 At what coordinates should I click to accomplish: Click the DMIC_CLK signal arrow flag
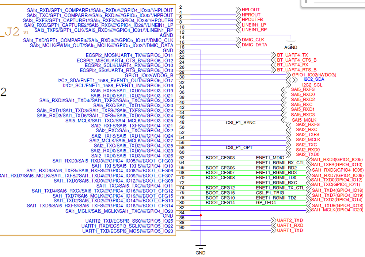point(238,39)
